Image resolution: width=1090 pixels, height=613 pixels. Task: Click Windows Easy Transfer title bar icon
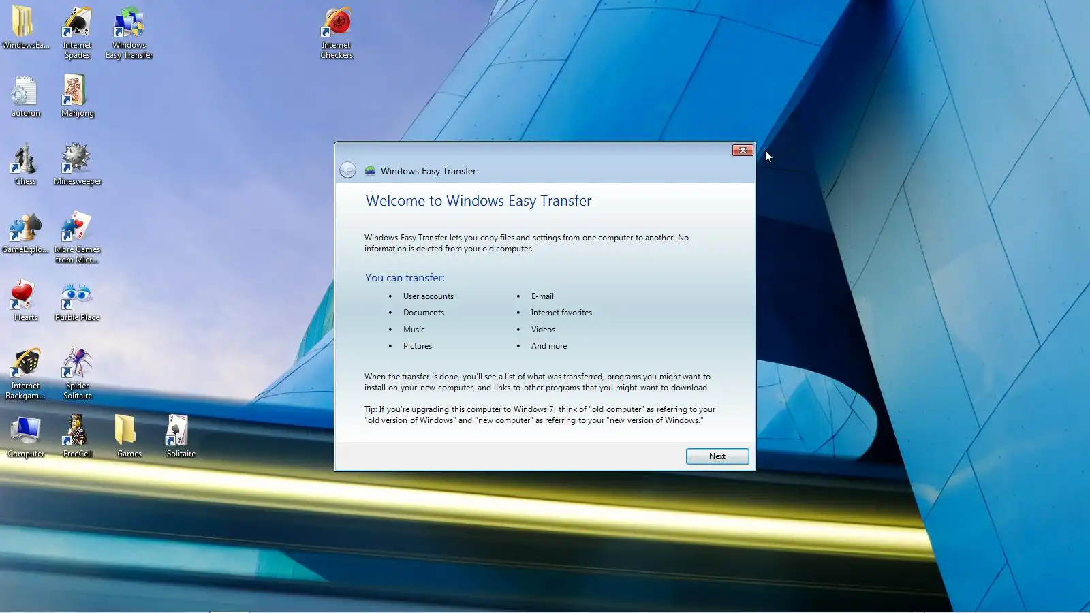[370, 171]
